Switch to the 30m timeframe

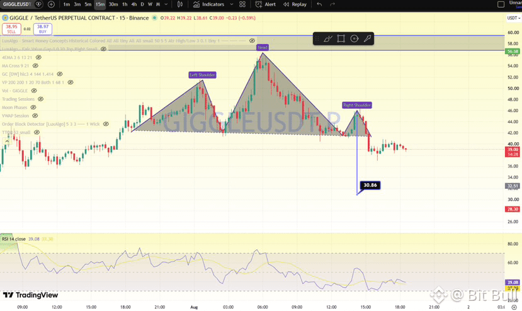tap(113, 4)
